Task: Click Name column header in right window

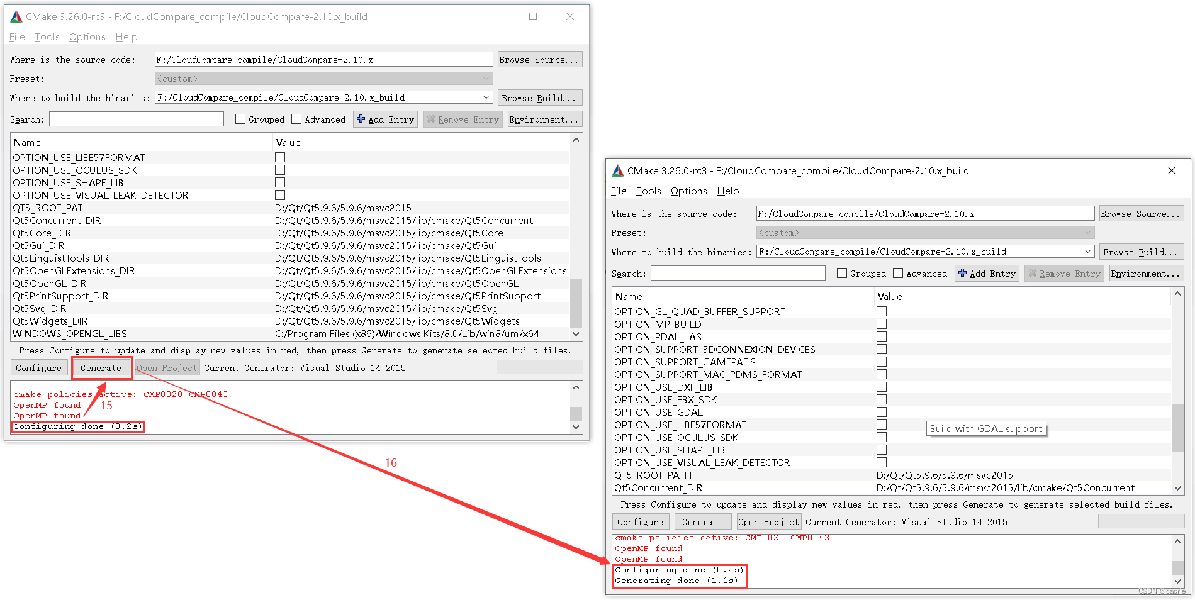Action: (744, 296)
